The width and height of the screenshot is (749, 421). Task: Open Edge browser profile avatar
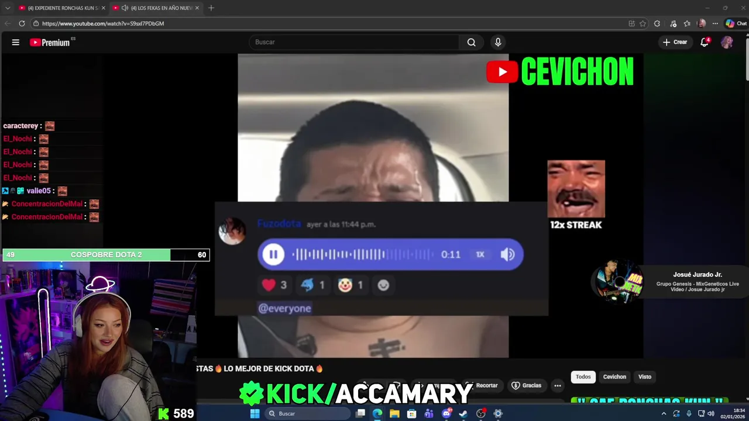coord(702,23)
